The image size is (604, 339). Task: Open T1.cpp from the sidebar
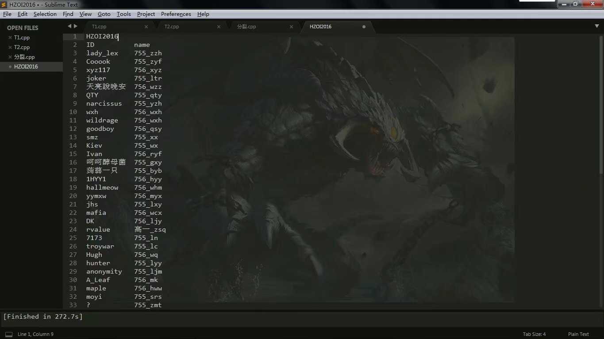click(22, 38)
